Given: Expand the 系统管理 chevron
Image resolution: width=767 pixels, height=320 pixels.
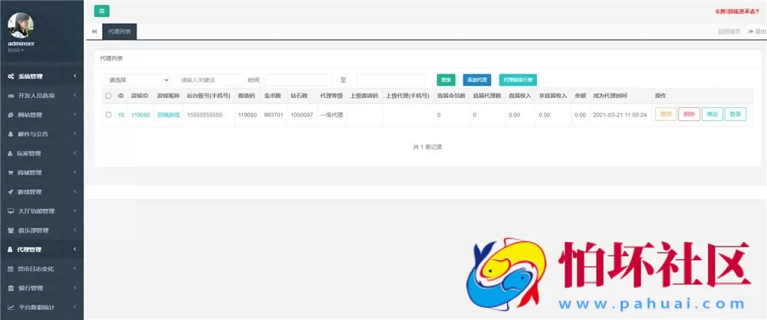Looking at the screenshot, I should [75, 77].
